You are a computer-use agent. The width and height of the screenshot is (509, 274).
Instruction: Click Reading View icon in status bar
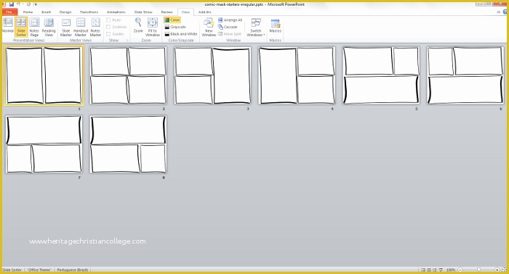point(435,270)
